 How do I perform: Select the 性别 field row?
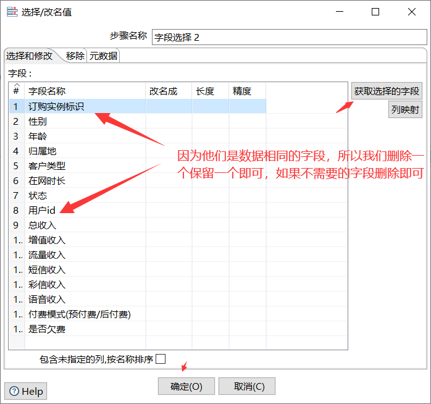pos(138,121)
